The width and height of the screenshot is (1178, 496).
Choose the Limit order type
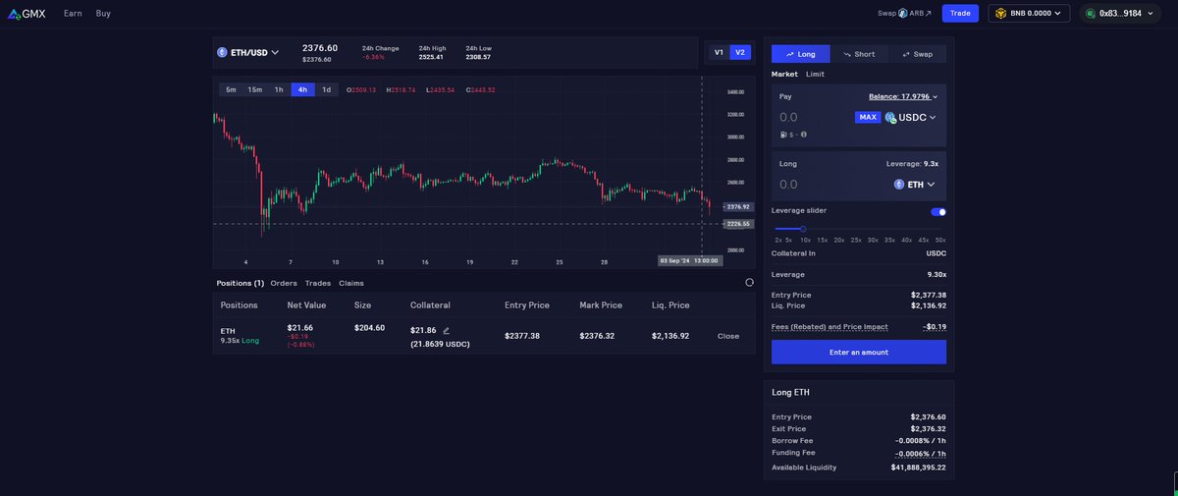[815, 74]
